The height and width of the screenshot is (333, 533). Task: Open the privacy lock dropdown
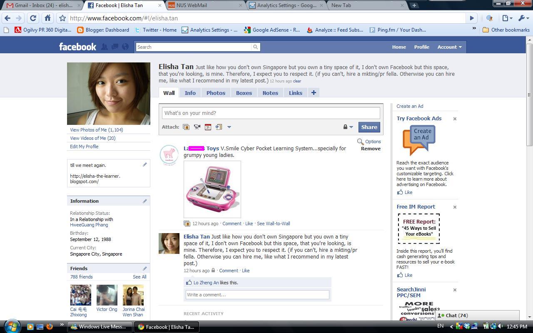pyautogui.click(x=348, y=127)
